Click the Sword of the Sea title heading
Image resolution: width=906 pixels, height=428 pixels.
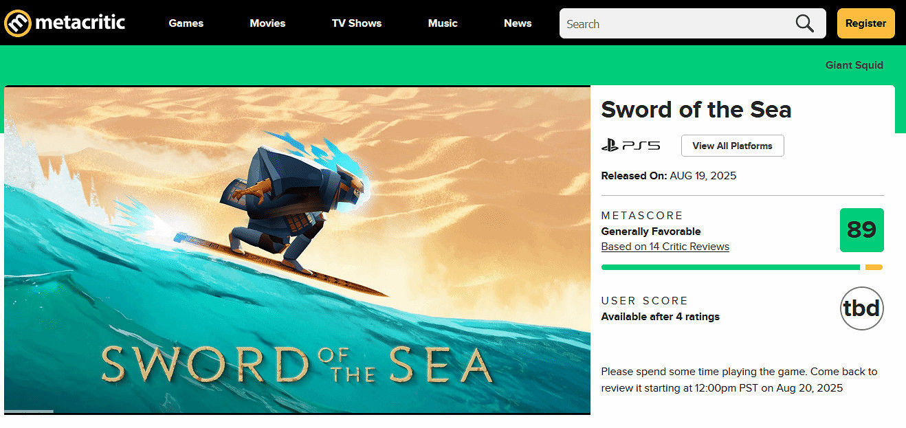(x=696, y=109)
